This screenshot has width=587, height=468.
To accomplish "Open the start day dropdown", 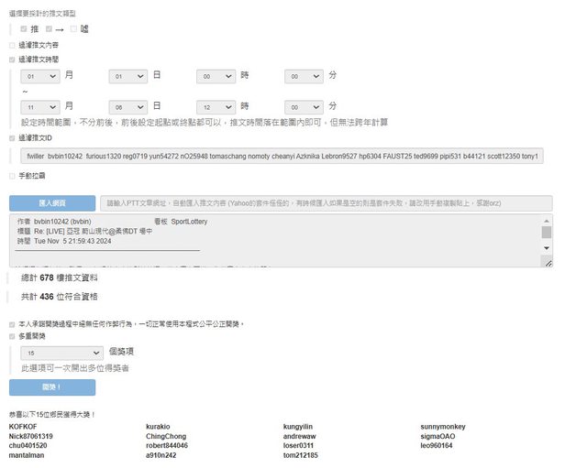I will click(x=128, y=77).
